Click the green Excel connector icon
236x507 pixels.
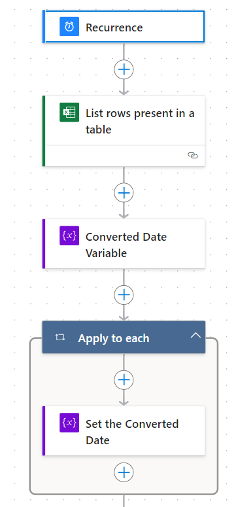click(69, 113)
